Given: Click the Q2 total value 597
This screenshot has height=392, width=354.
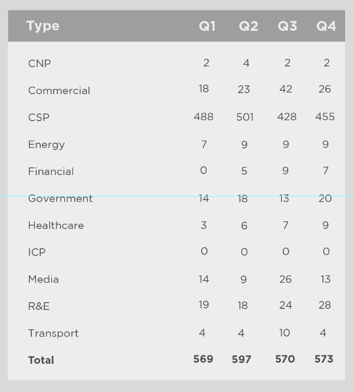Looking at the screenshot, I should pos(242,360).
